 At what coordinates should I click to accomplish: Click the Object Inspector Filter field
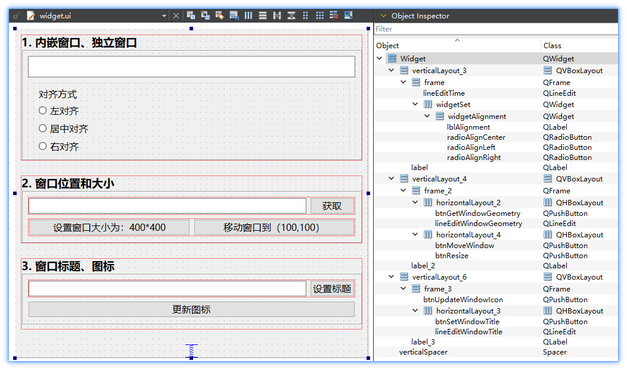tap(495, 29)
